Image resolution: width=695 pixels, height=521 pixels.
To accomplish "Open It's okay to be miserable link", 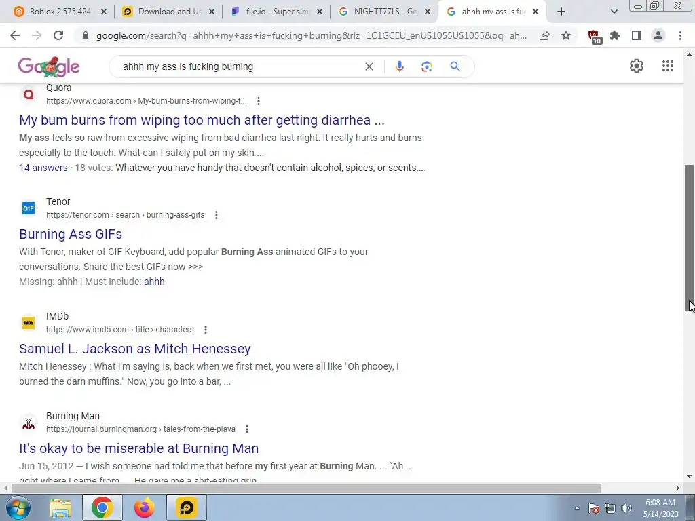I will tap(138, 448).
